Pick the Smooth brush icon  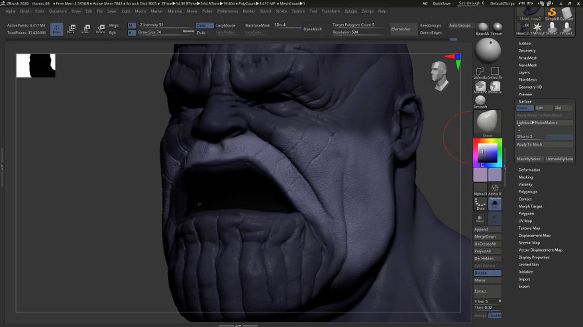tap(480, 102)
